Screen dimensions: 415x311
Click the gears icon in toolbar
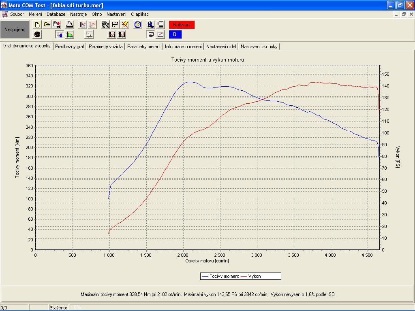(105, 25)
